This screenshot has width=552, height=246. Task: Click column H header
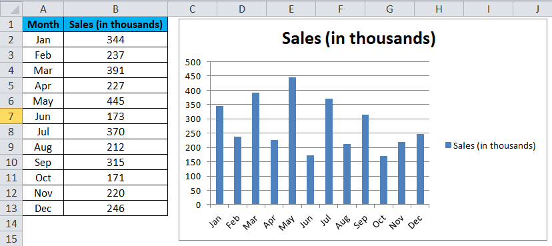(x=439, y=9)
